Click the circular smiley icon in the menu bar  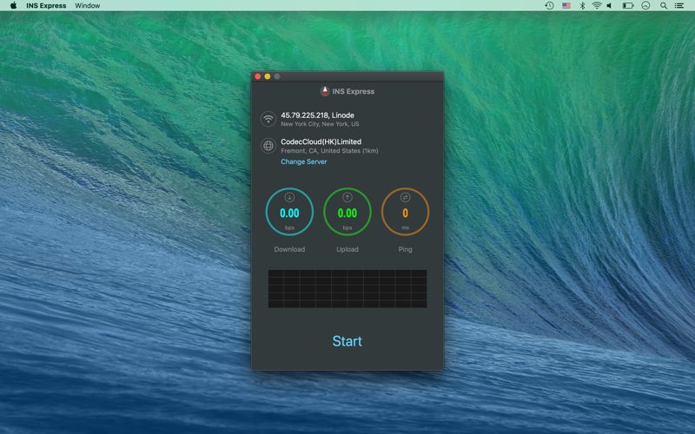645,5
